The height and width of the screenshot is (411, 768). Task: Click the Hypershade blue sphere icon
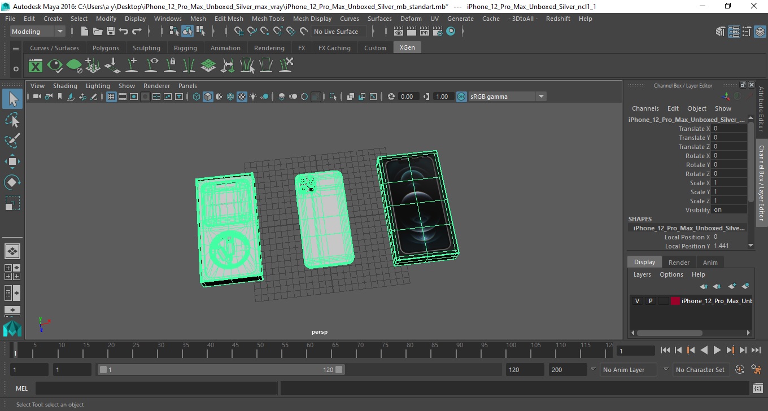tap(451, 32)
